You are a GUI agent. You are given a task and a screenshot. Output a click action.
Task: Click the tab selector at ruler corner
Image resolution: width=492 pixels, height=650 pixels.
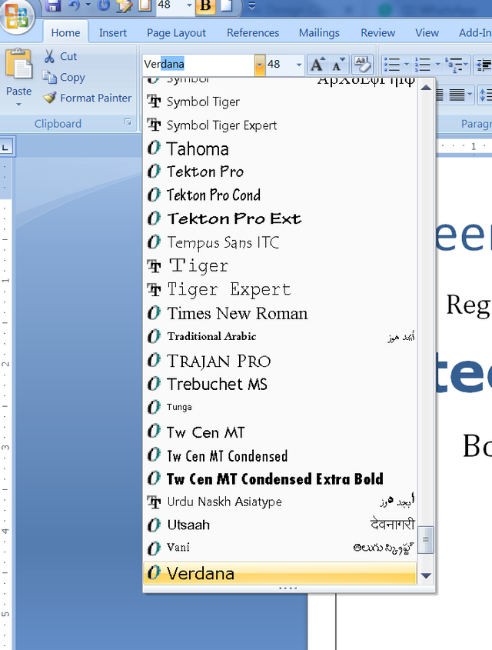pyautogui.click(x=6, y=147)
